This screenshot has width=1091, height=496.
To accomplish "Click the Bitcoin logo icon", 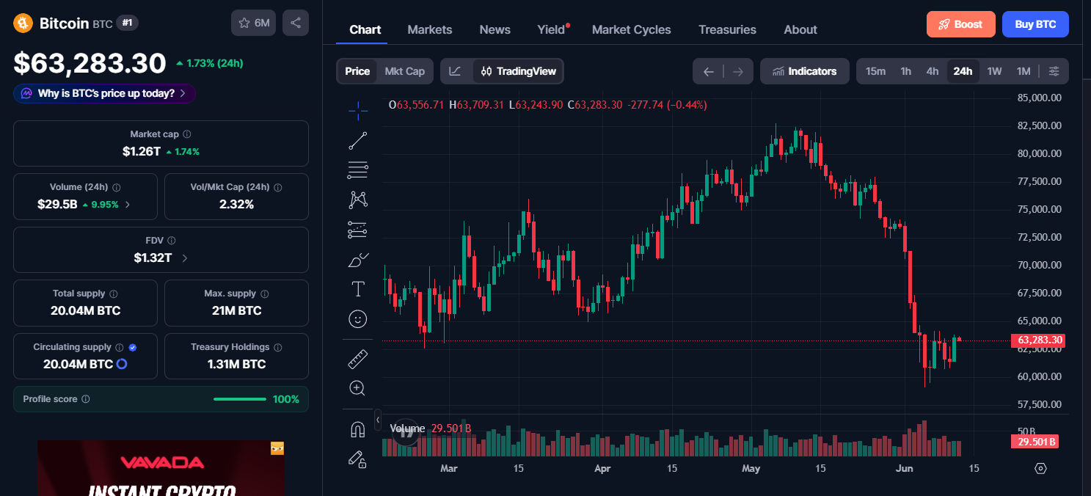I will click(23, 23).
